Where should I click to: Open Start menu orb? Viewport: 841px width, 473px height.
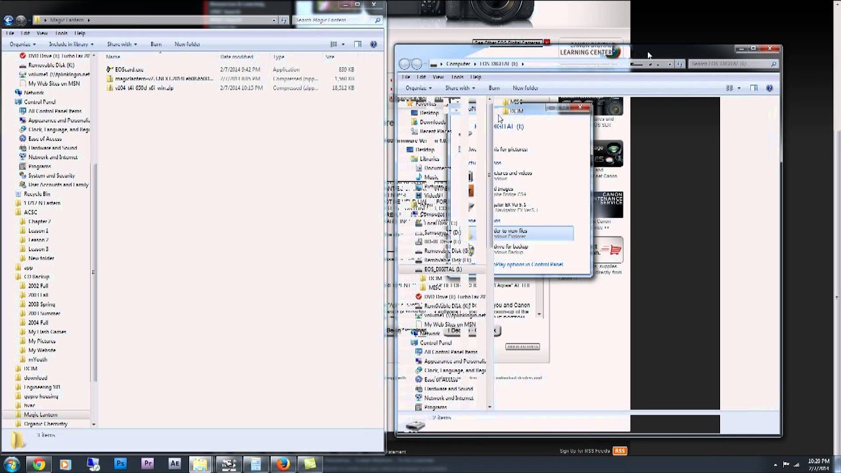pos(11,464)
